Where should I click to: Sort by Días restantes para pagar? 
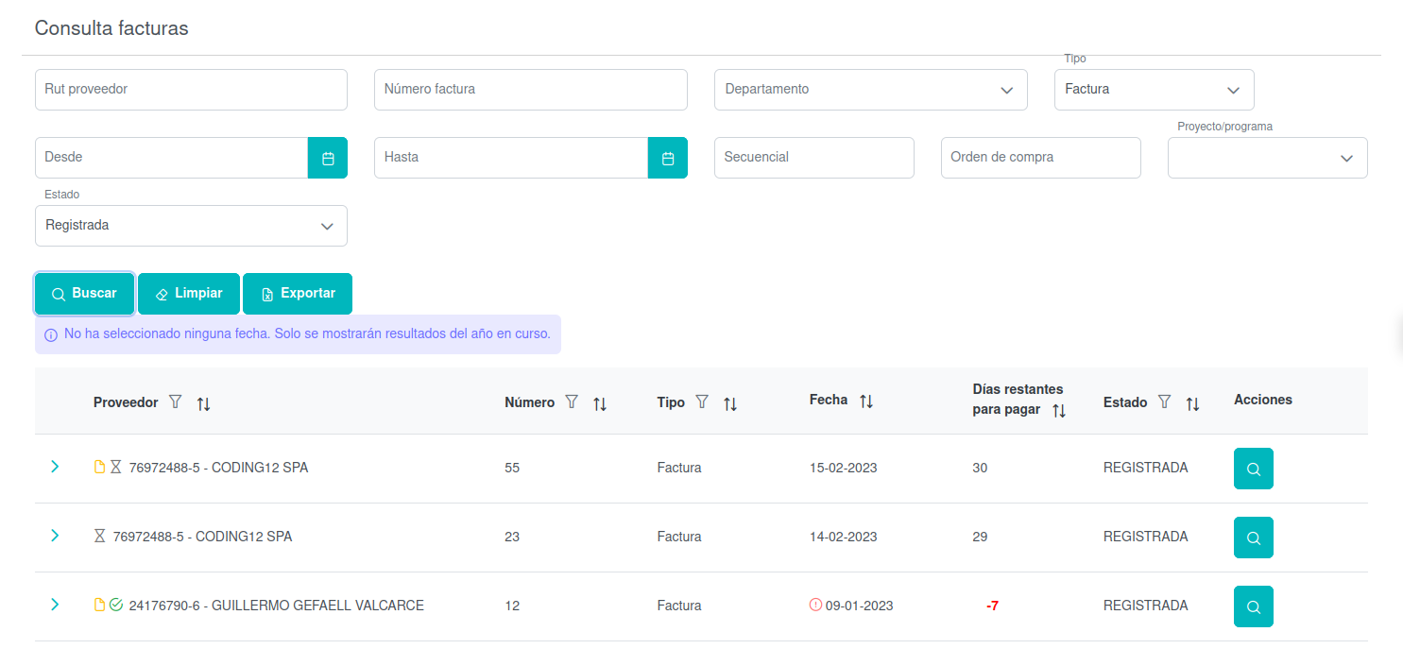(1059, 411)
